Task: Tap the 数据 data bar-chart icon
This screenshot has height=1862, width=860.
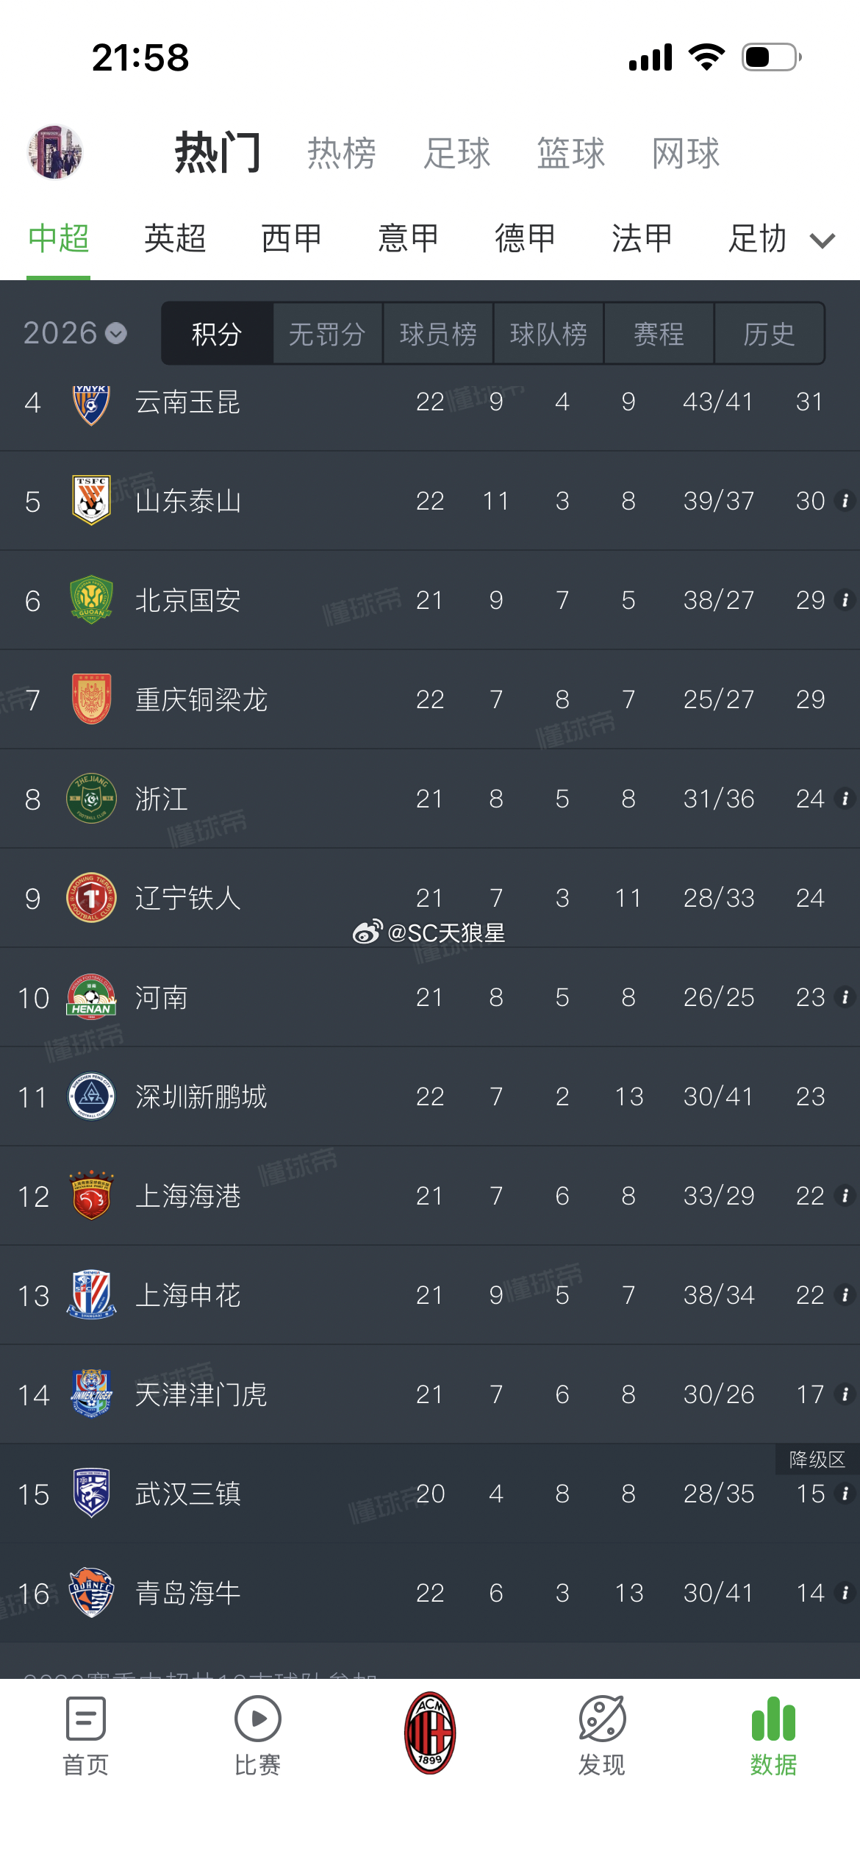Action: [x=773, y=1719]
